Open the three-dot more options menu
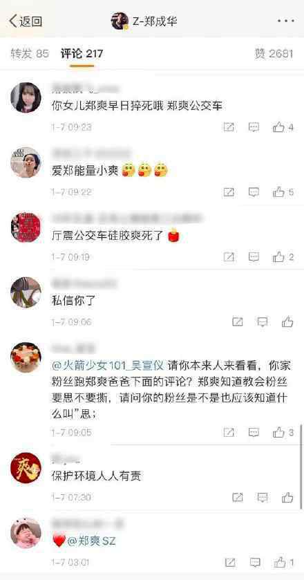The height and width of the screenshot is (580, 304). point(285,21)
